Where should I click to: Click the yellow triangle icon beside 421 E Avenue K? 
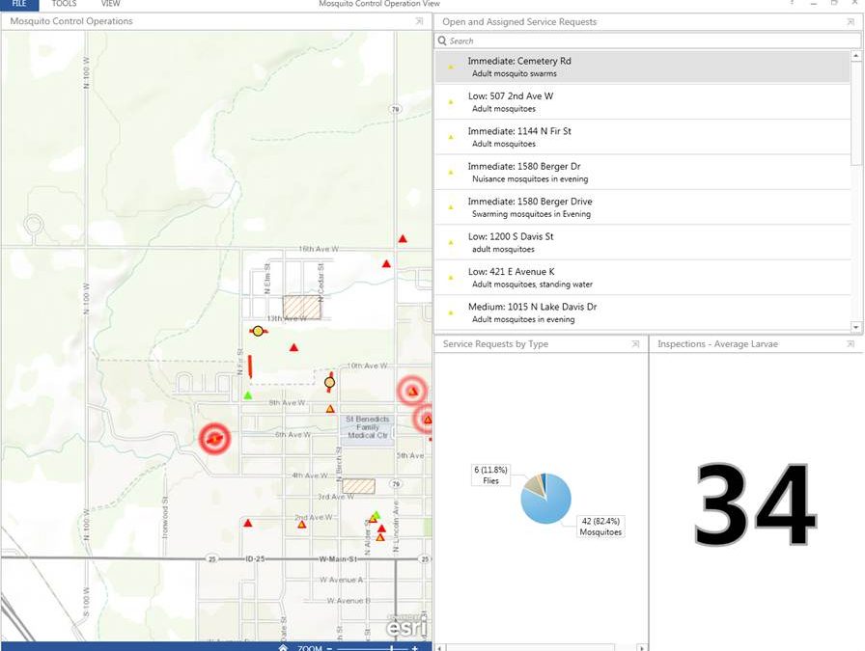click(x=451, y=278)
